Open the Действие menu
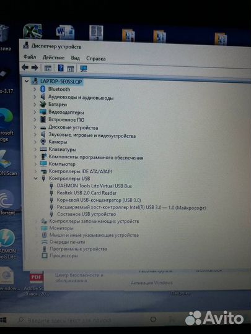251x334 pixels. tap(53, 58)
